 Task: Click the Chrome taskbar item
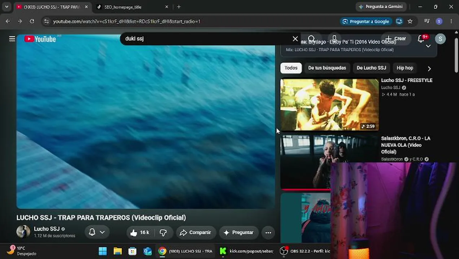tap(185, 251)
